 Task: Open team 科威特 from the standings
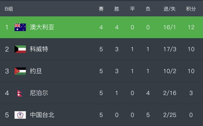pos(39,49)
